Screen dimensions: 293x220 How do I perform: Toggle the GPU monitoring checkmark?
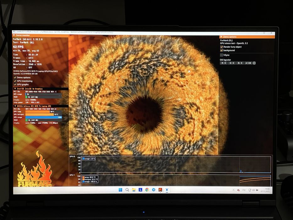pos(15,81)
